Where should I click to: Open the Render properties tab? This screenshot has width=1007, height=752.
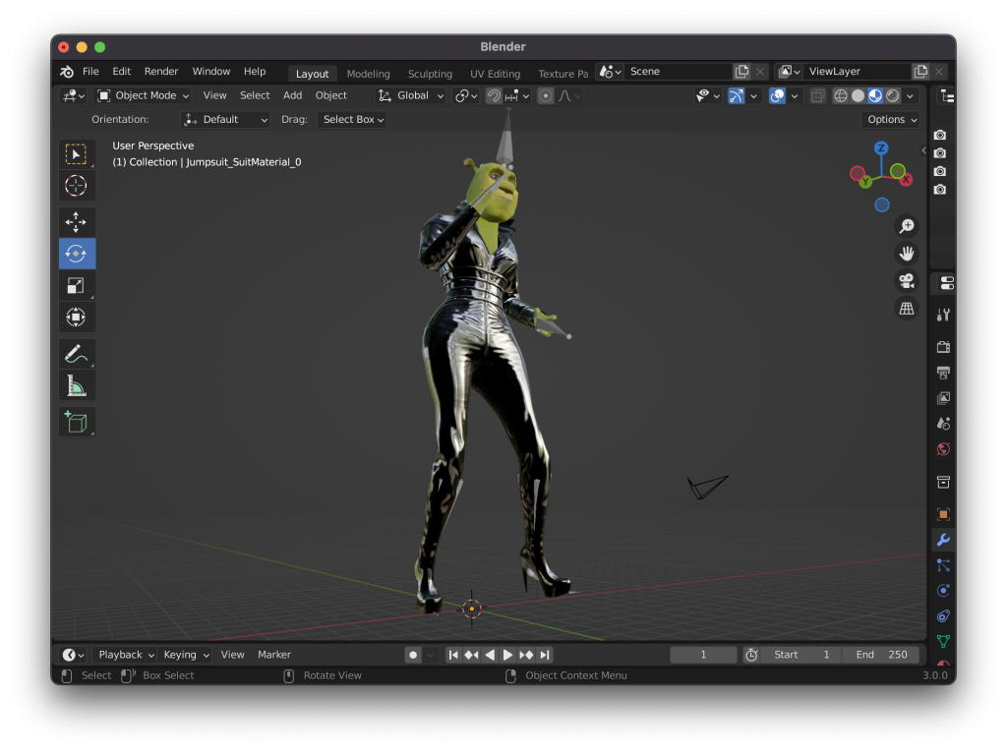coord(943,347)
